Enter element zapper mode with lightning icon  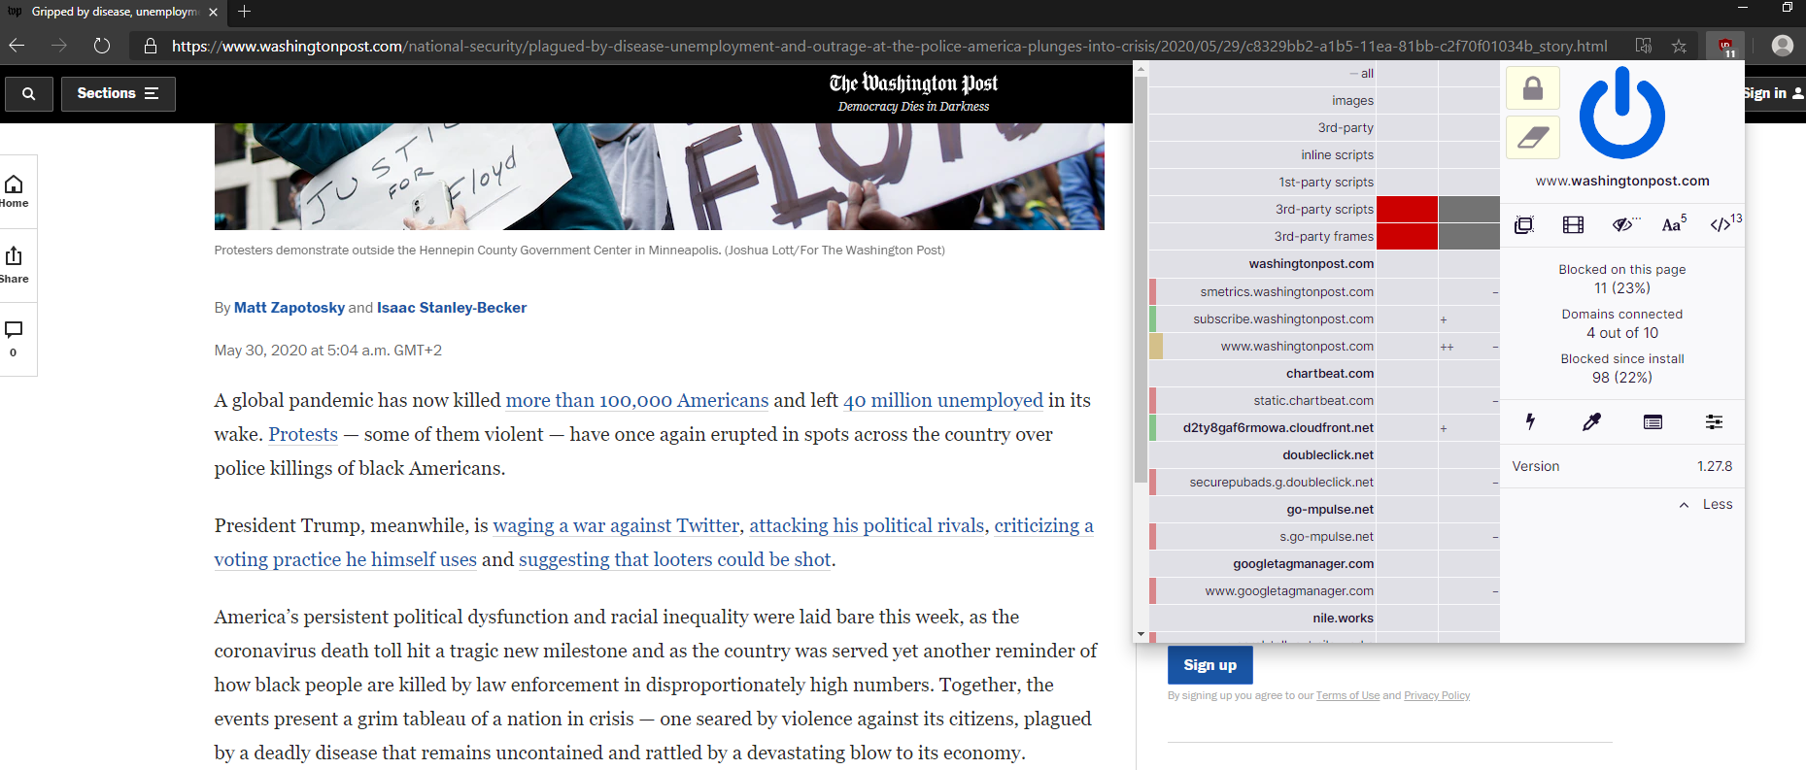[1530, 421]
